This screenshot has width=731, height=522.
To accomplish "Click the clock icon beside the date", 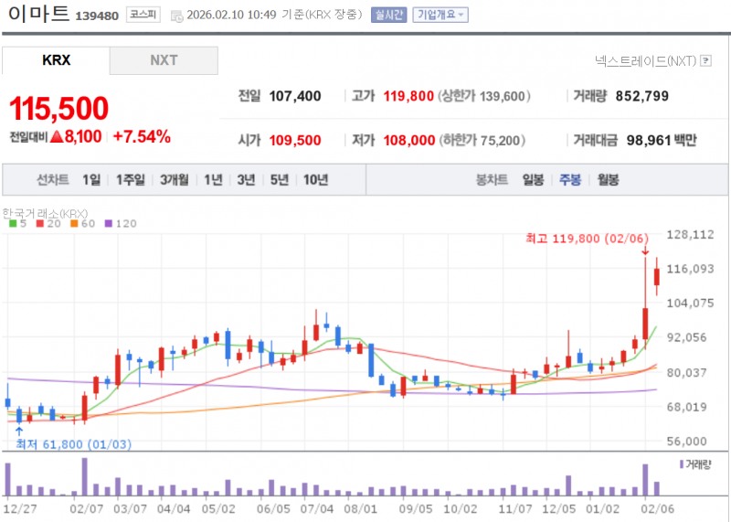I will [176, 16].
